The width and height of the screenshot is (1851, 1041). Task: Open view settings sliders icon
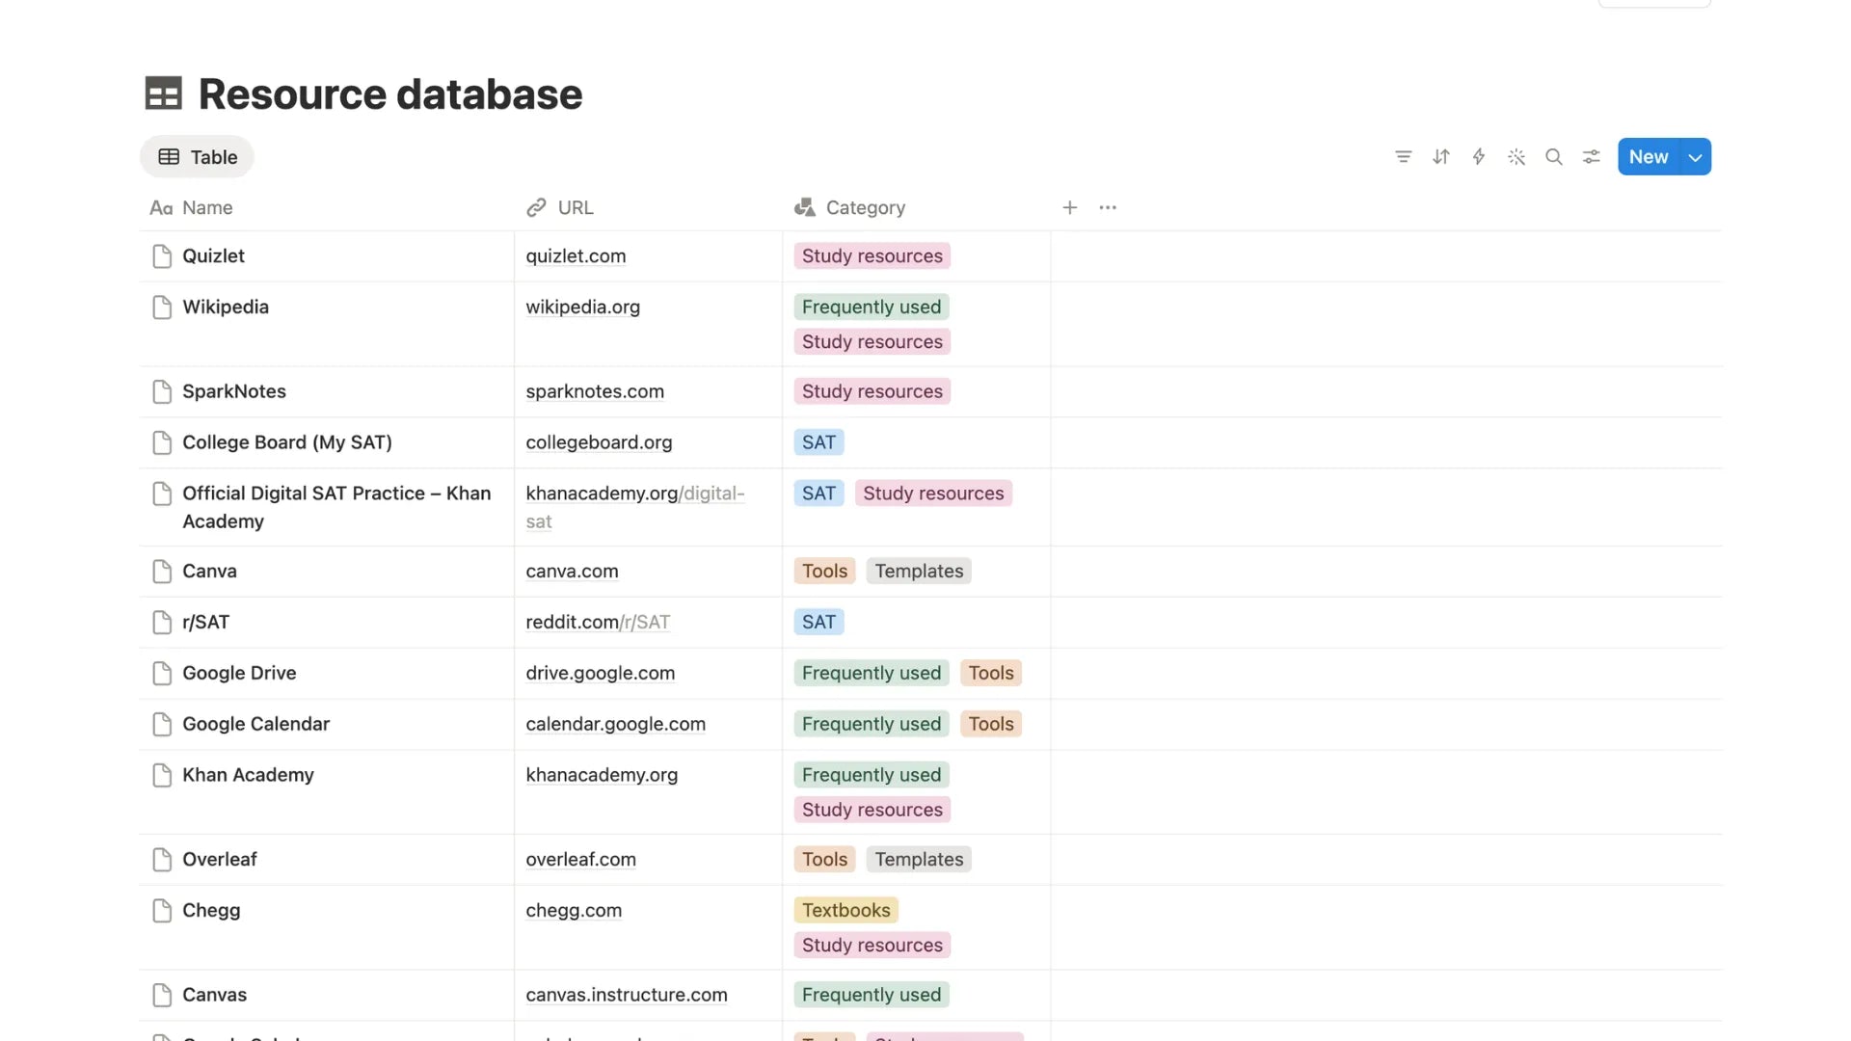(1591, 156)
